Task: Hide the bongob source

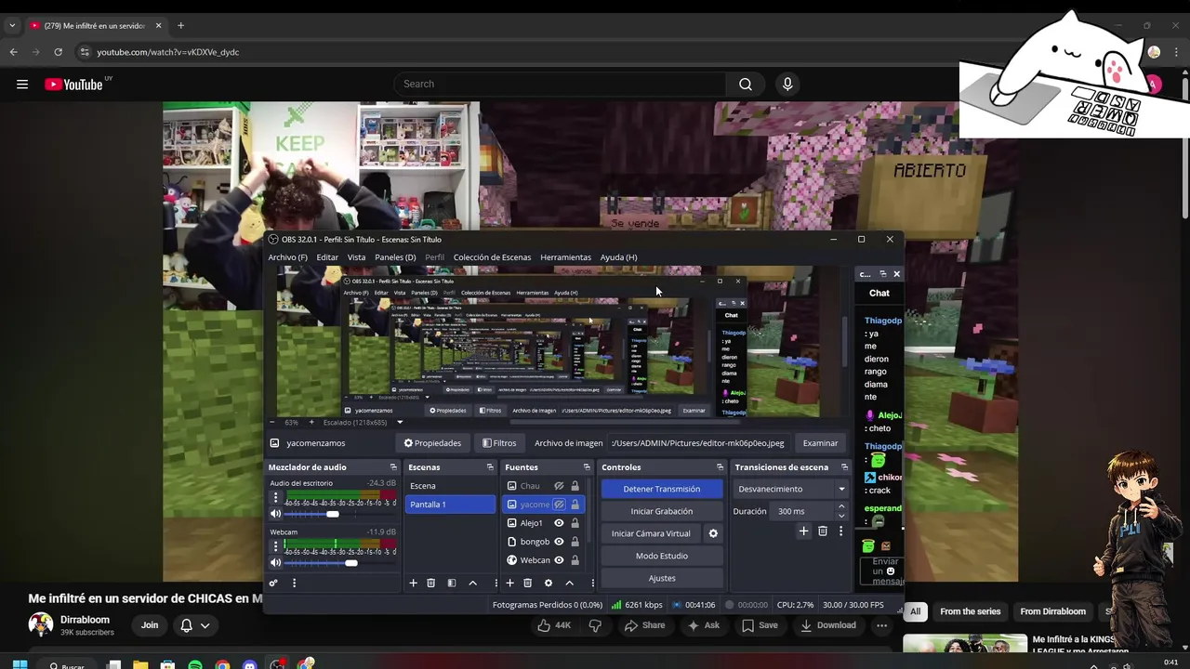Action: [559, 542]
